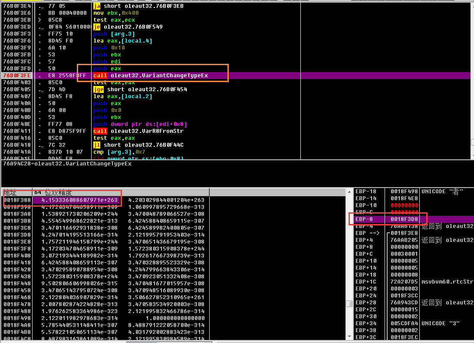The width and height of the screenshot is (474, 343).
Task: Select dump value 4.20302984400120​4e+263
Action: pos(166,200)
